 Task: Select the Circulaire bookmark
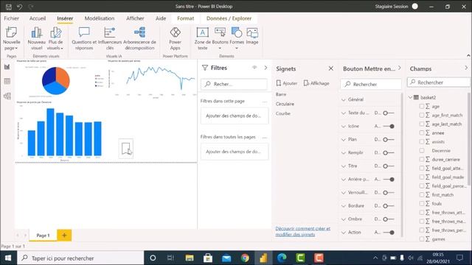click(x=285, y=104)
